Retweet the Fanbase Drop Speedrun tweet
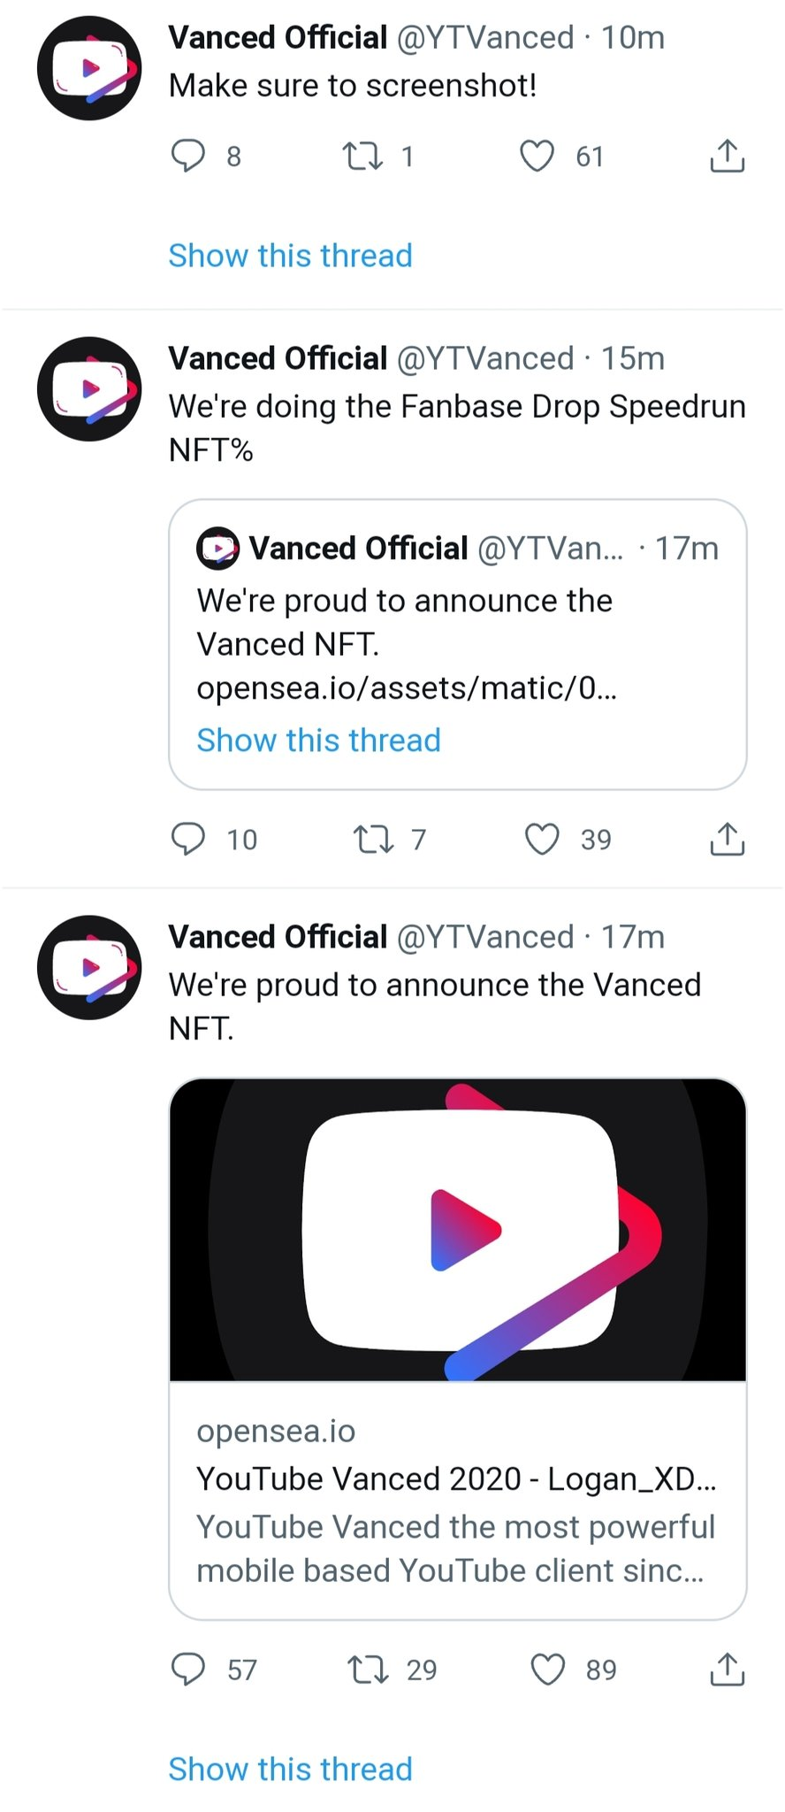785x1812 pixels. click(373, 839)
